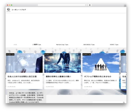Open the light bulb article thumbnail
The image size is (132, 111).
24,63
